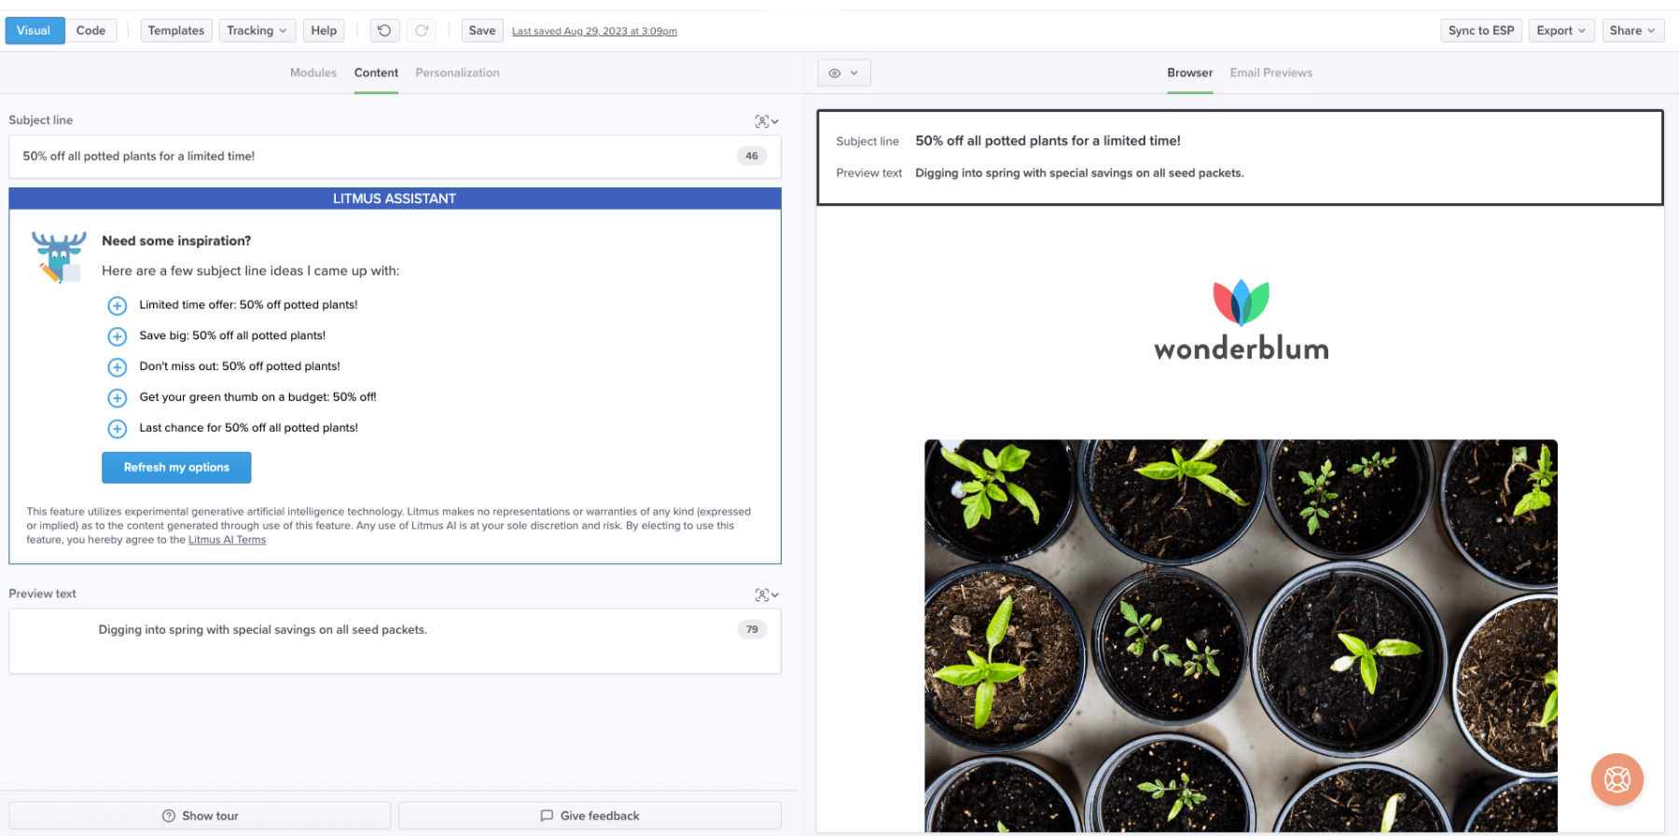
Task: Click the wonderblum logo in the preview
Action: point(1242,320)
